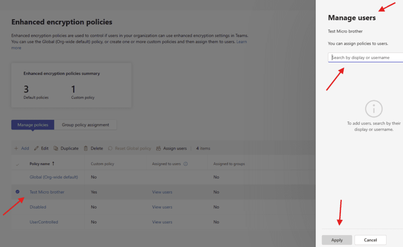This screenshot has height=247, width=403.
Task: Click the Delete trash icon
Action: coord(86,148)
